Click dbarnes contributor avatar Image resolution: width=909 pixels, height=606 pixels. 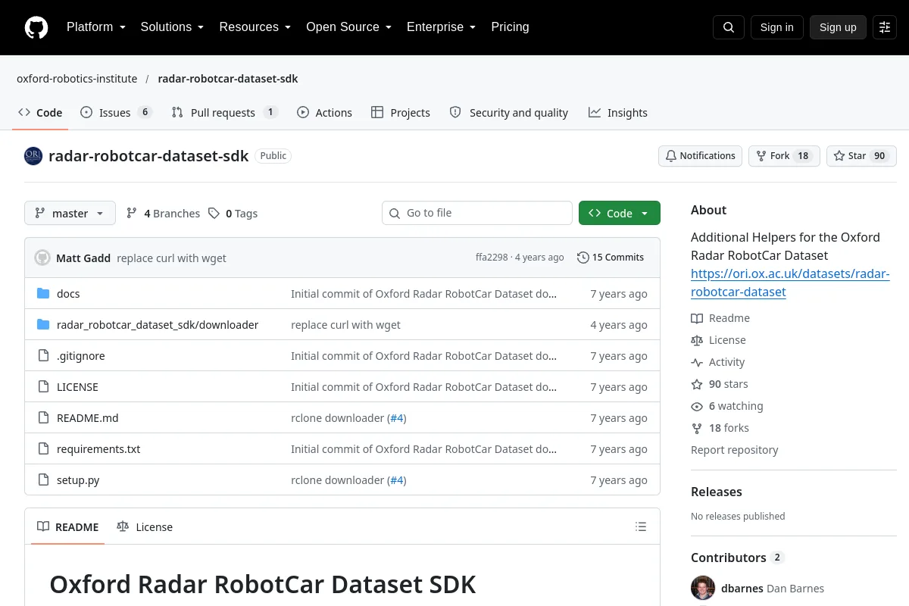[703, 588]
